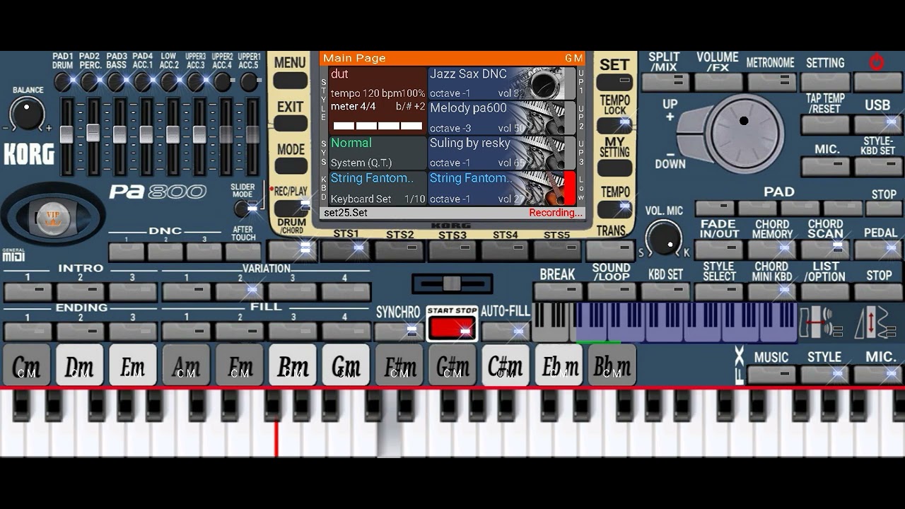Click the TAP TEMP/RESET button

coord(825,125)
